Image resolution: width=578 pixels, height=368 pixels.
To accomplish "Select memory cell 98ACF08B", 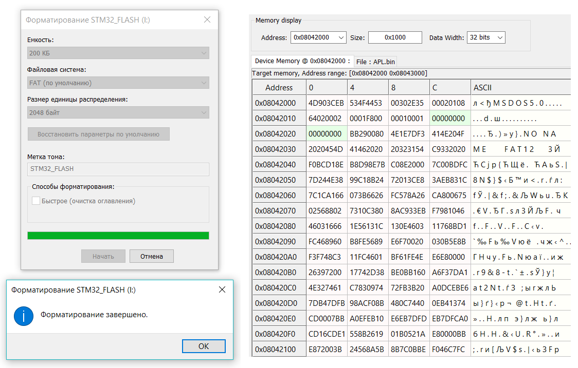I will click(368, 303).
